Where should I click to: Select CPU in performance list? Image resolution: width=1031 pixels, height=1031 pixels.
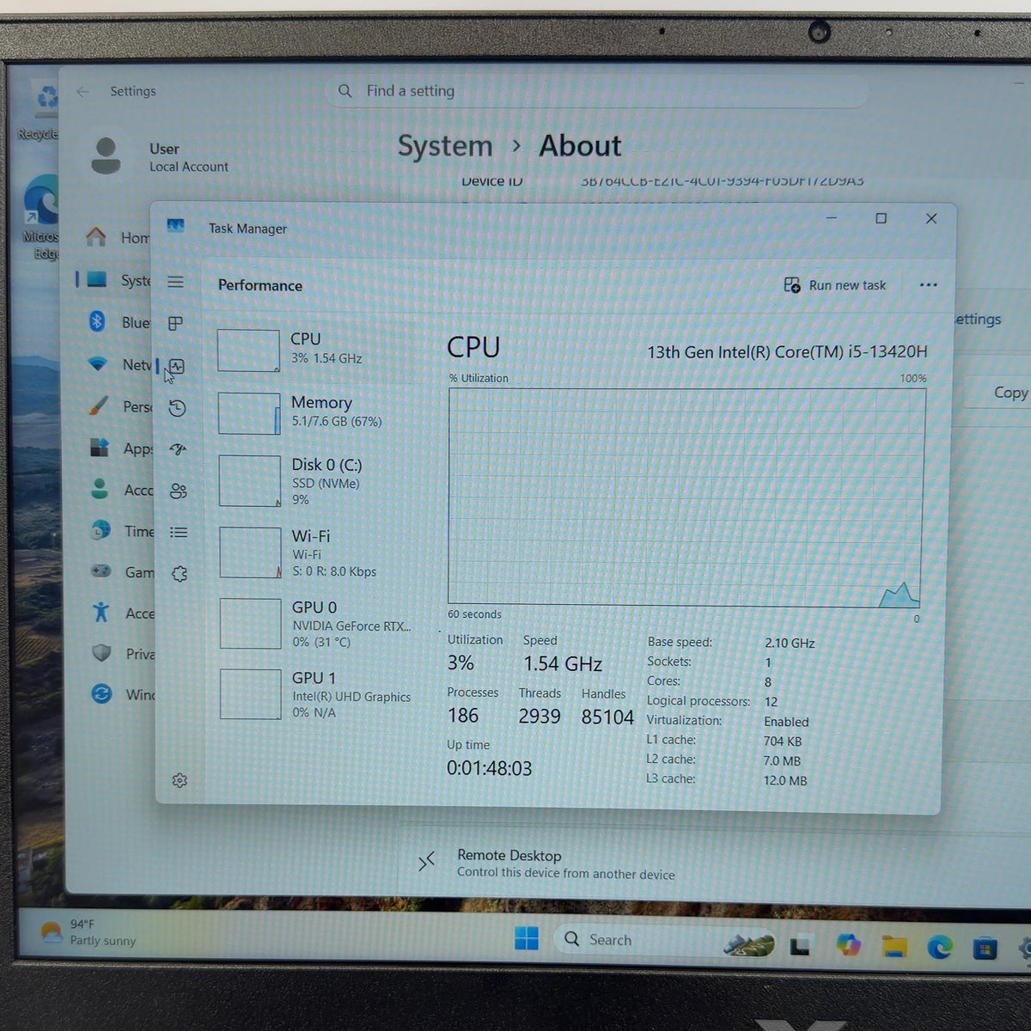tap(314, 350)
